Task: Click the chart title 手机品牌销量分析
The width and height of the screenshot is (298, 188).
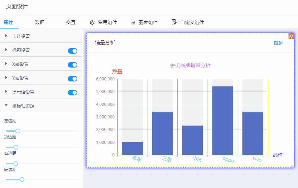Action: point(190,65)
